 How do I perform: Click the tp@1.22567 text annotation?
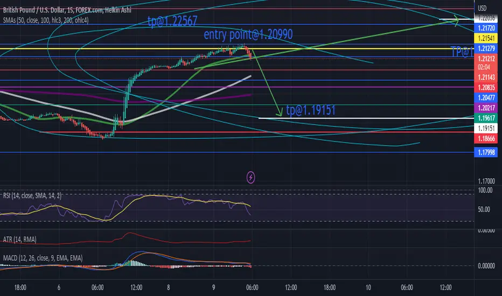click(x=172, y=22)
